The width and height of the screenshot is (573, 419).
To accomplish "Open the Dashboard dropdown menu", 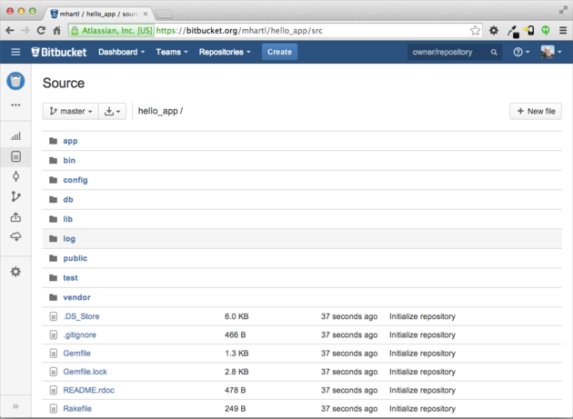I will point(121,52).
